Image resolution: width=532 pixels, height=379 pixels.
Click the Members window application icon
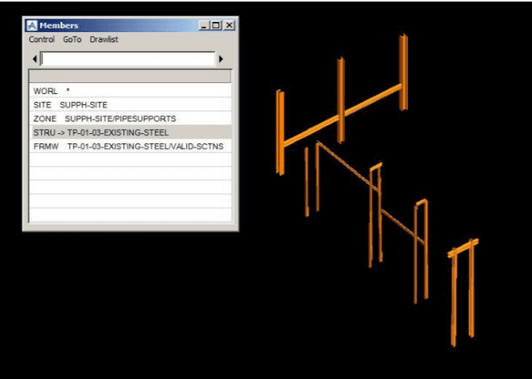click(x=31, y=25)
